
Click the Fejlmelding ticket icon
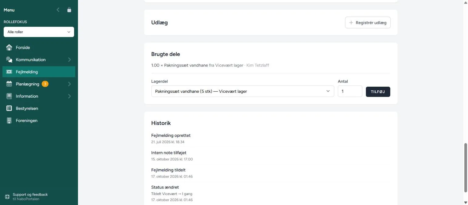coord(9,72)
